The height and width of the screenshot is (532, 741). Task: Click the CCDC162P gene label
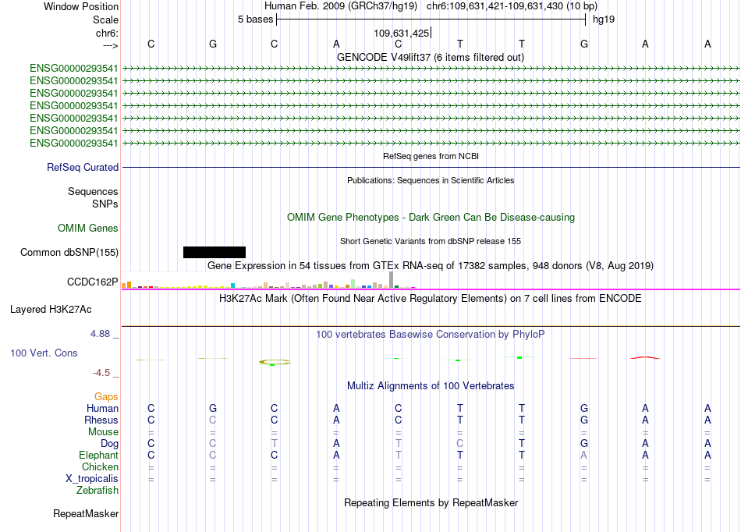click(93, 282)
